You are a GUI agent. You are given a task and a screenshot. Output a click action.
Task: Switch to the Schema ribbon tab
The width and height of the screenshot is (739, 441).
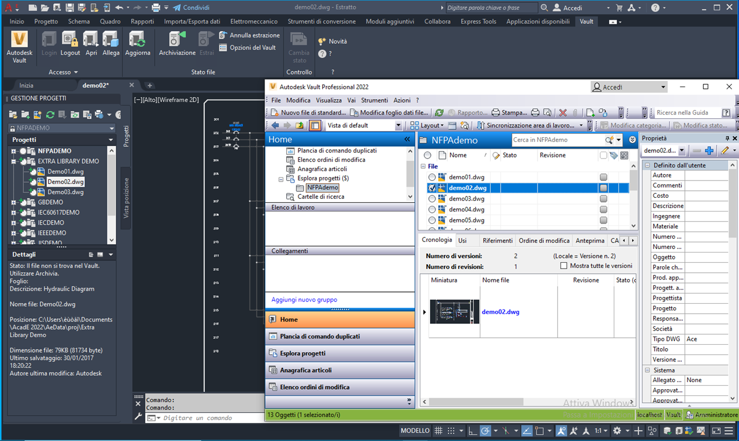[x=79, y=21]
